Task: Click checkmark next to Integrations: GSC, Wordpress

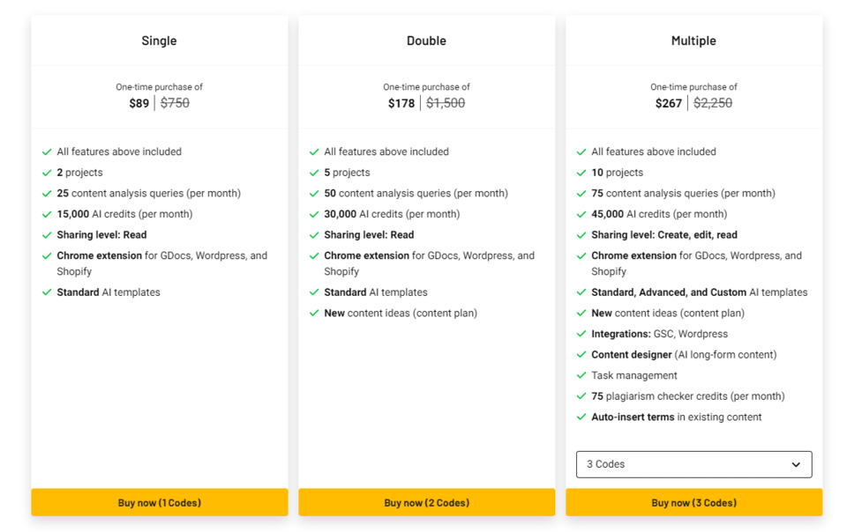Action: (581, 335)
